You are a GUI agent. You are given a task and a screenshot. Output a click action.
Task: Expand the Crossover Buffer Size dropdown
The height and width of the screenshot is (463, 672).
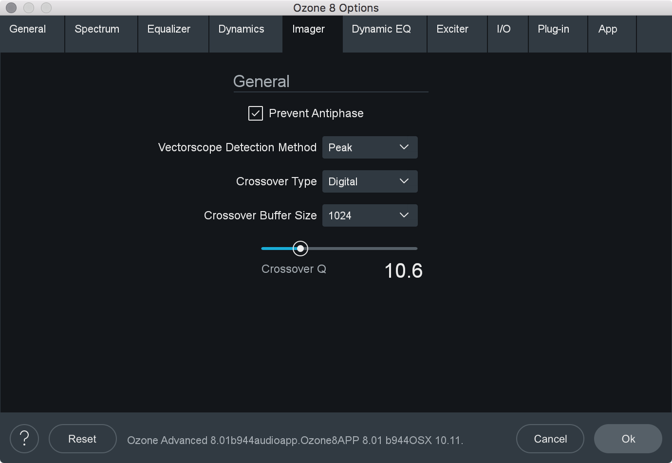coord(370,215)
